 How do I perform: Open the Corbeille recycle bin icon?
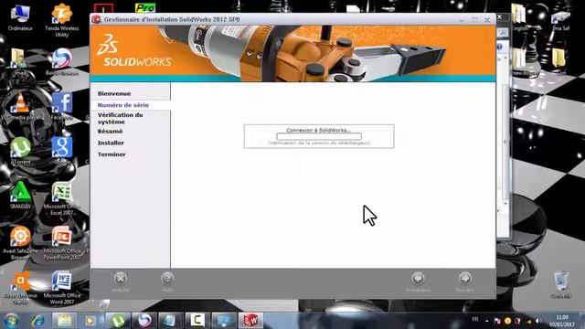pyautogui.click(x=561, y=285)
